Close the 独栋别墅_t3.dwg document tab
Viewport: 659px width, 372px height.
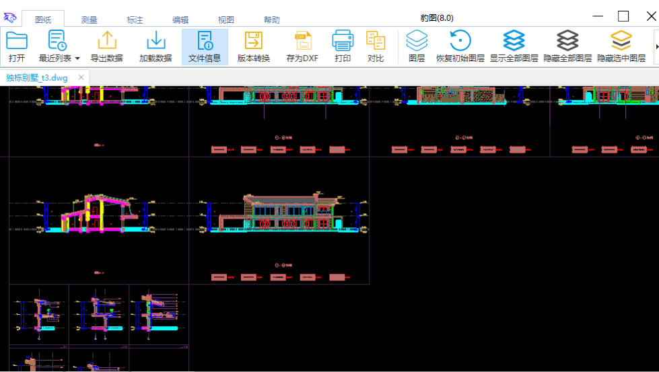coord(81,77)
